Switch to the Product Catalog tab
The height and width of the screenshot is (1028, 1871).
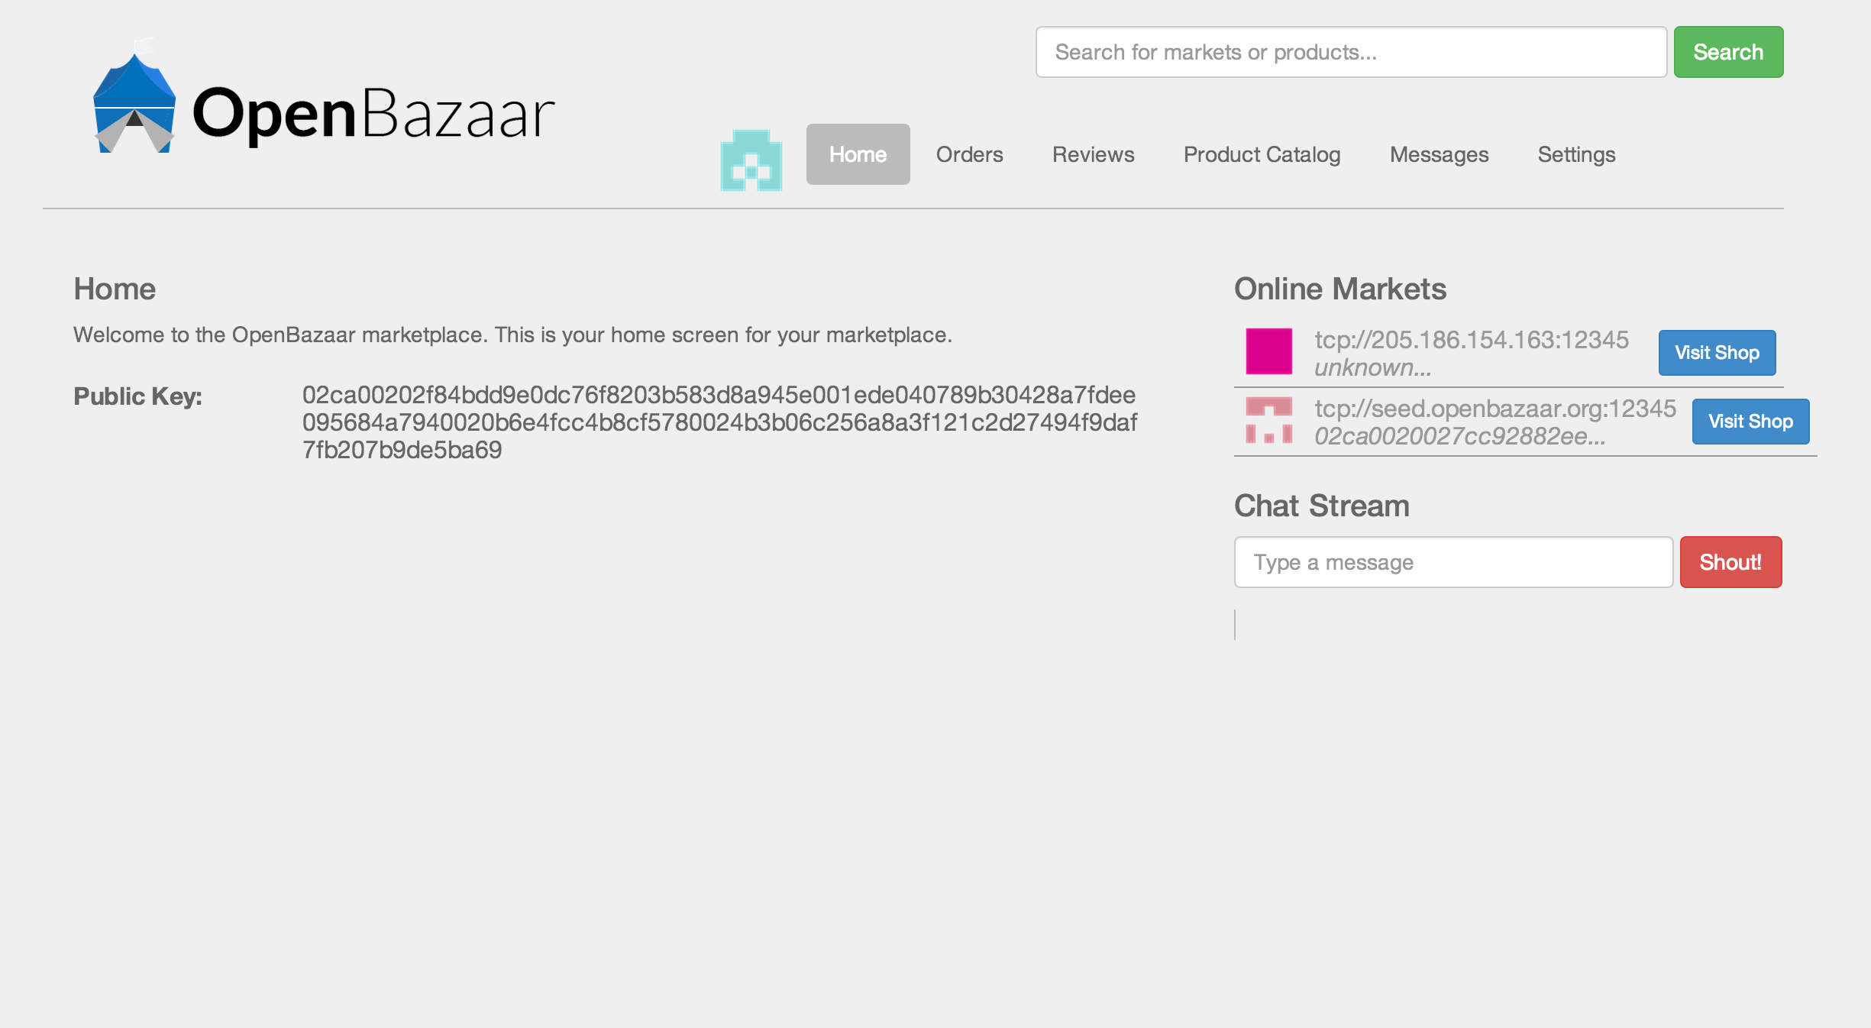click(x=1262, y=154)
